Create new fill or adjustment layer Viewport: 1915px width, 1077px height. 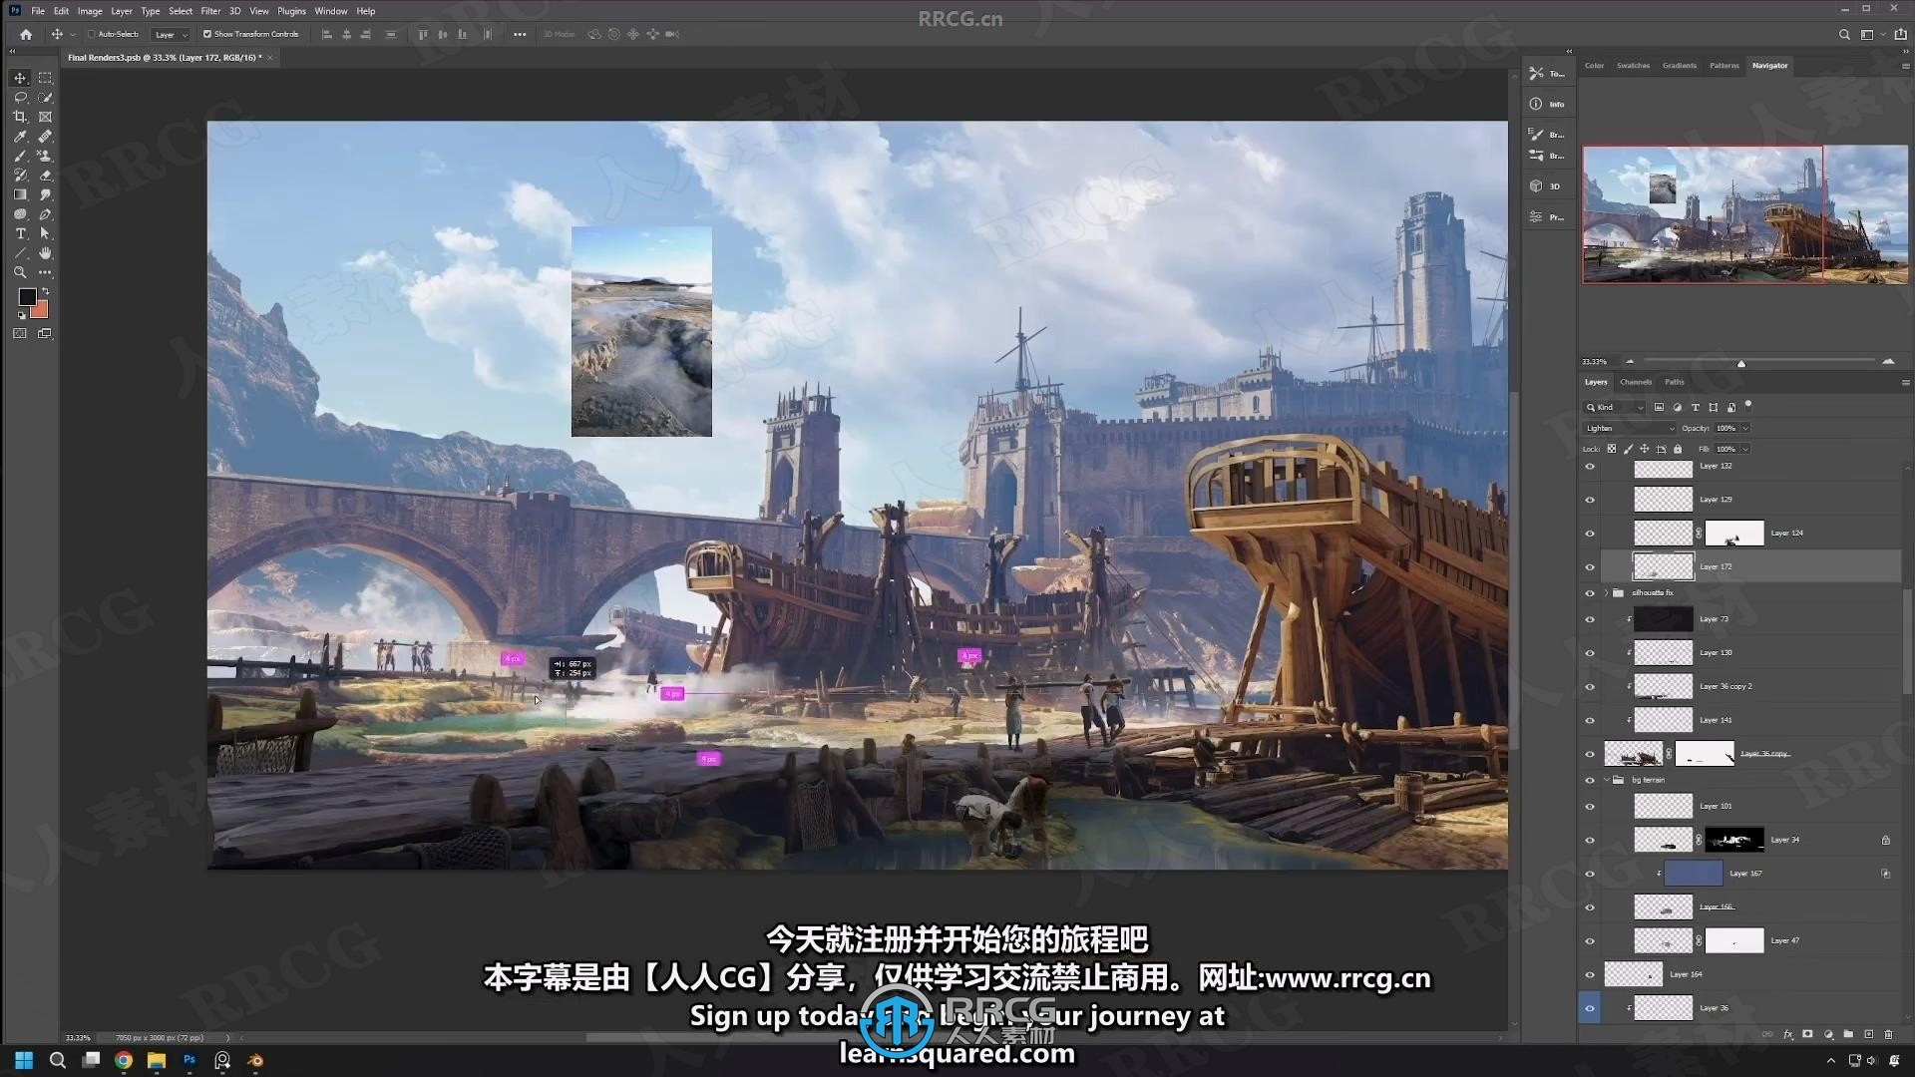click(x=1828, y=1035)
